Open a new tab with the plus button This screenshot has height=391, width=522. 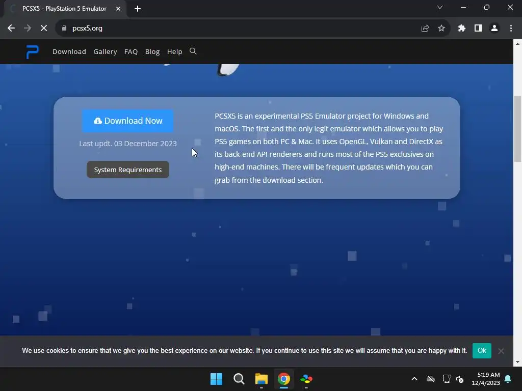click(x=138, y=9)
